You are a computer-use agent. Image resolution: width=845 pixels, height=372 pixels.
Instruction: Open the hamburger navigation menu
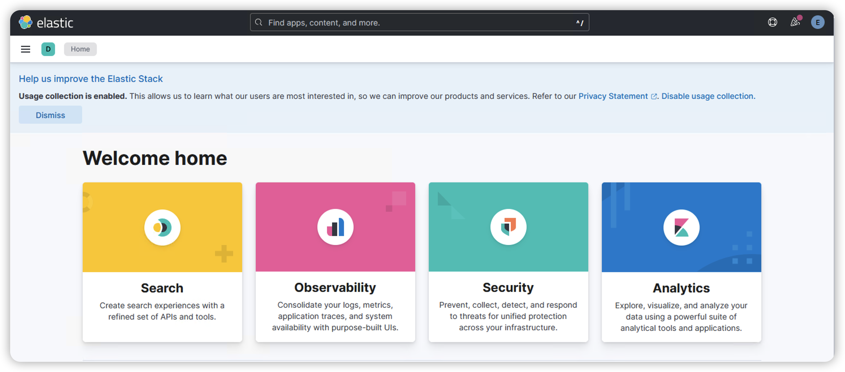click(x=25, y=49)
